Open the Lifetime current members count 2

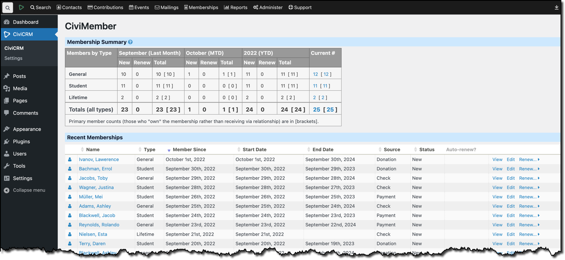[x=314, y=98]
